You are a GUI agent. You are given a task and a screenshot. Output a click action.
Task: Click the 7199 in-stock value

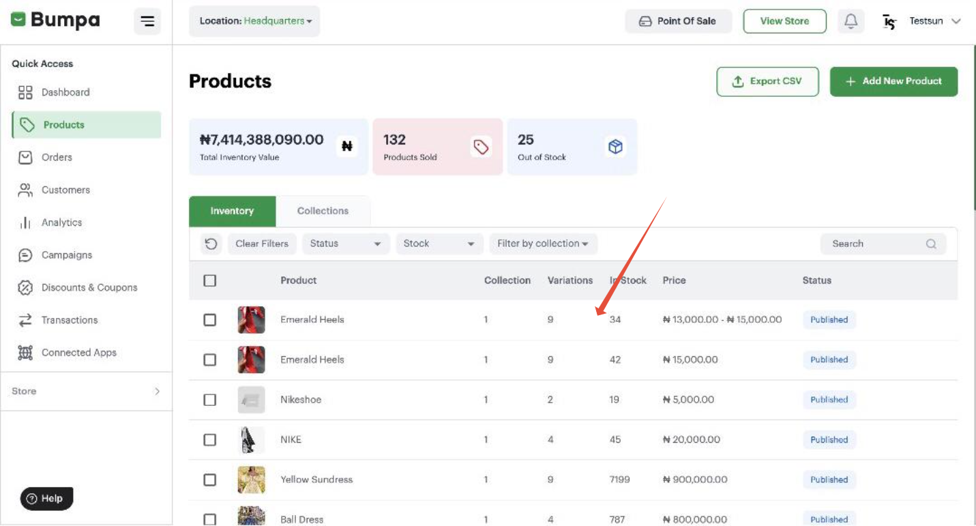coord(620,480)
